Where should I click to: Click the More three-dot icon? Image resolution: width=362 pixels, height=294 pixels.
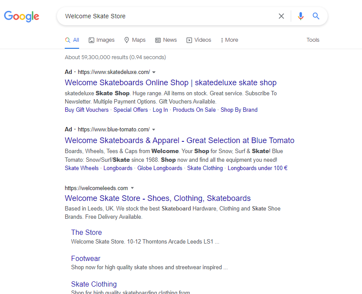(x=222, y=40)
